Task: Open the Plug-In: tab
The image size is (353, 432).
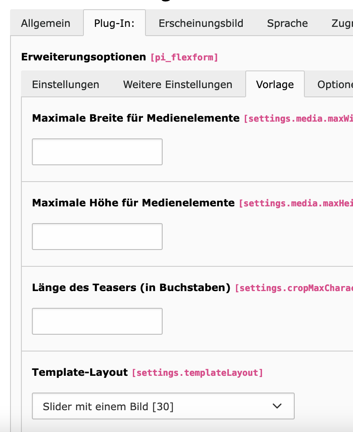Action: 114,23
